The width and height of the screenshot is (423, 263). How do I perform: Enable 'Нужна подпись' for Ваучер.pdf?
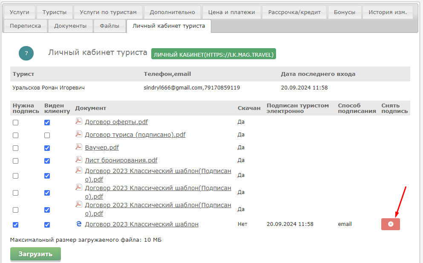tap(16, 148)
